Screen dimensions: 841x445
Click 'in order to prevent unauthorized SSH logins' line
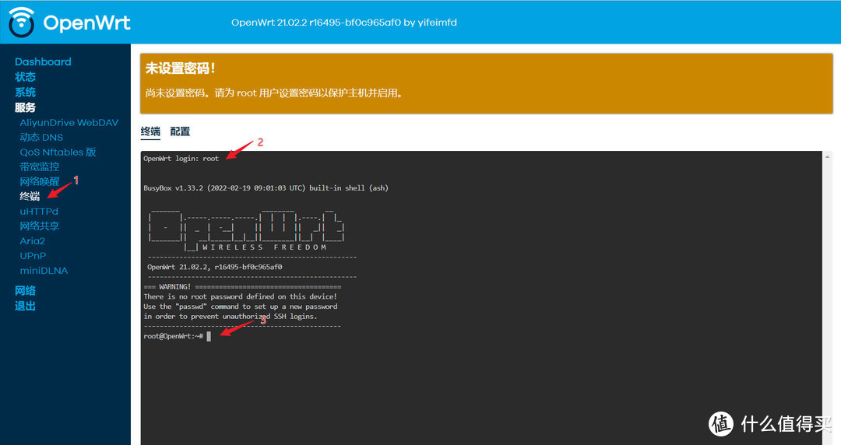click(230, 317)
